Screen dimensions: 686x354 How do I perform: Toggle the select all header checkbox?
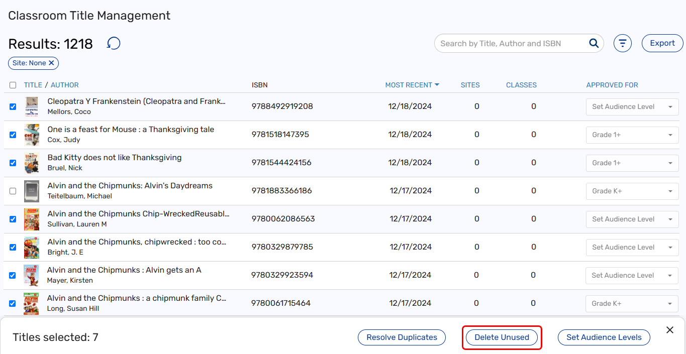point(13,85)
